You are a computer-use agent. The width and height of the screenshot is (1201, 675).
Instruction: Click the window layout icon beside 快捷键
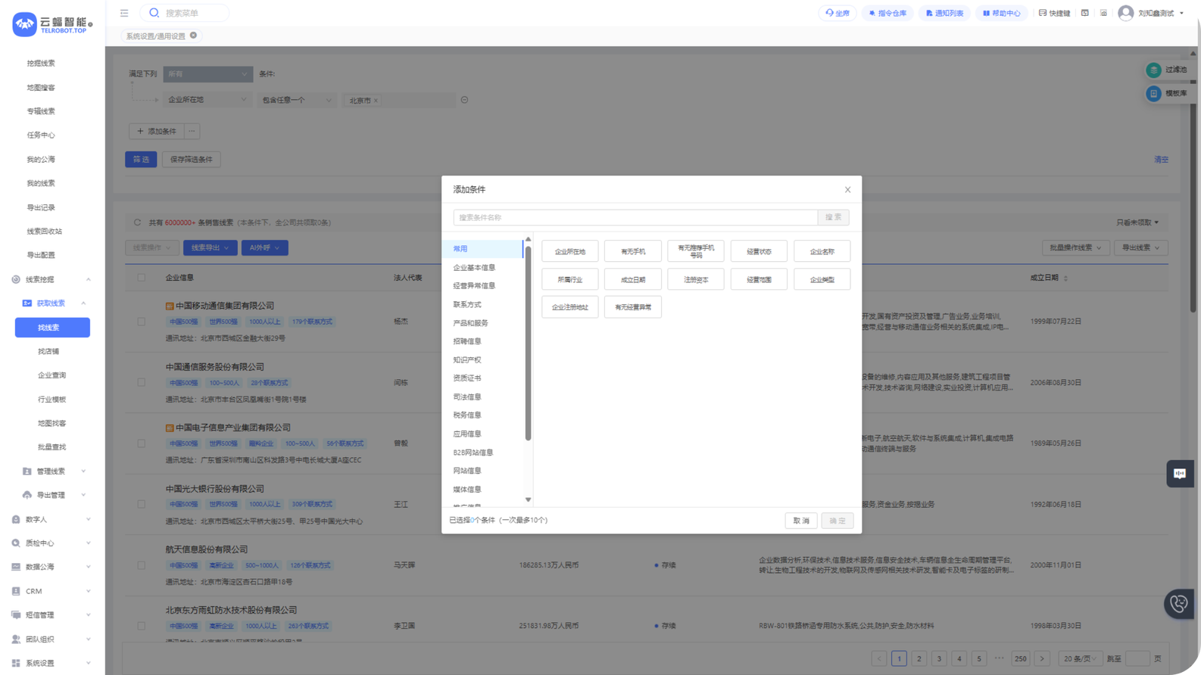point(1085,13)
